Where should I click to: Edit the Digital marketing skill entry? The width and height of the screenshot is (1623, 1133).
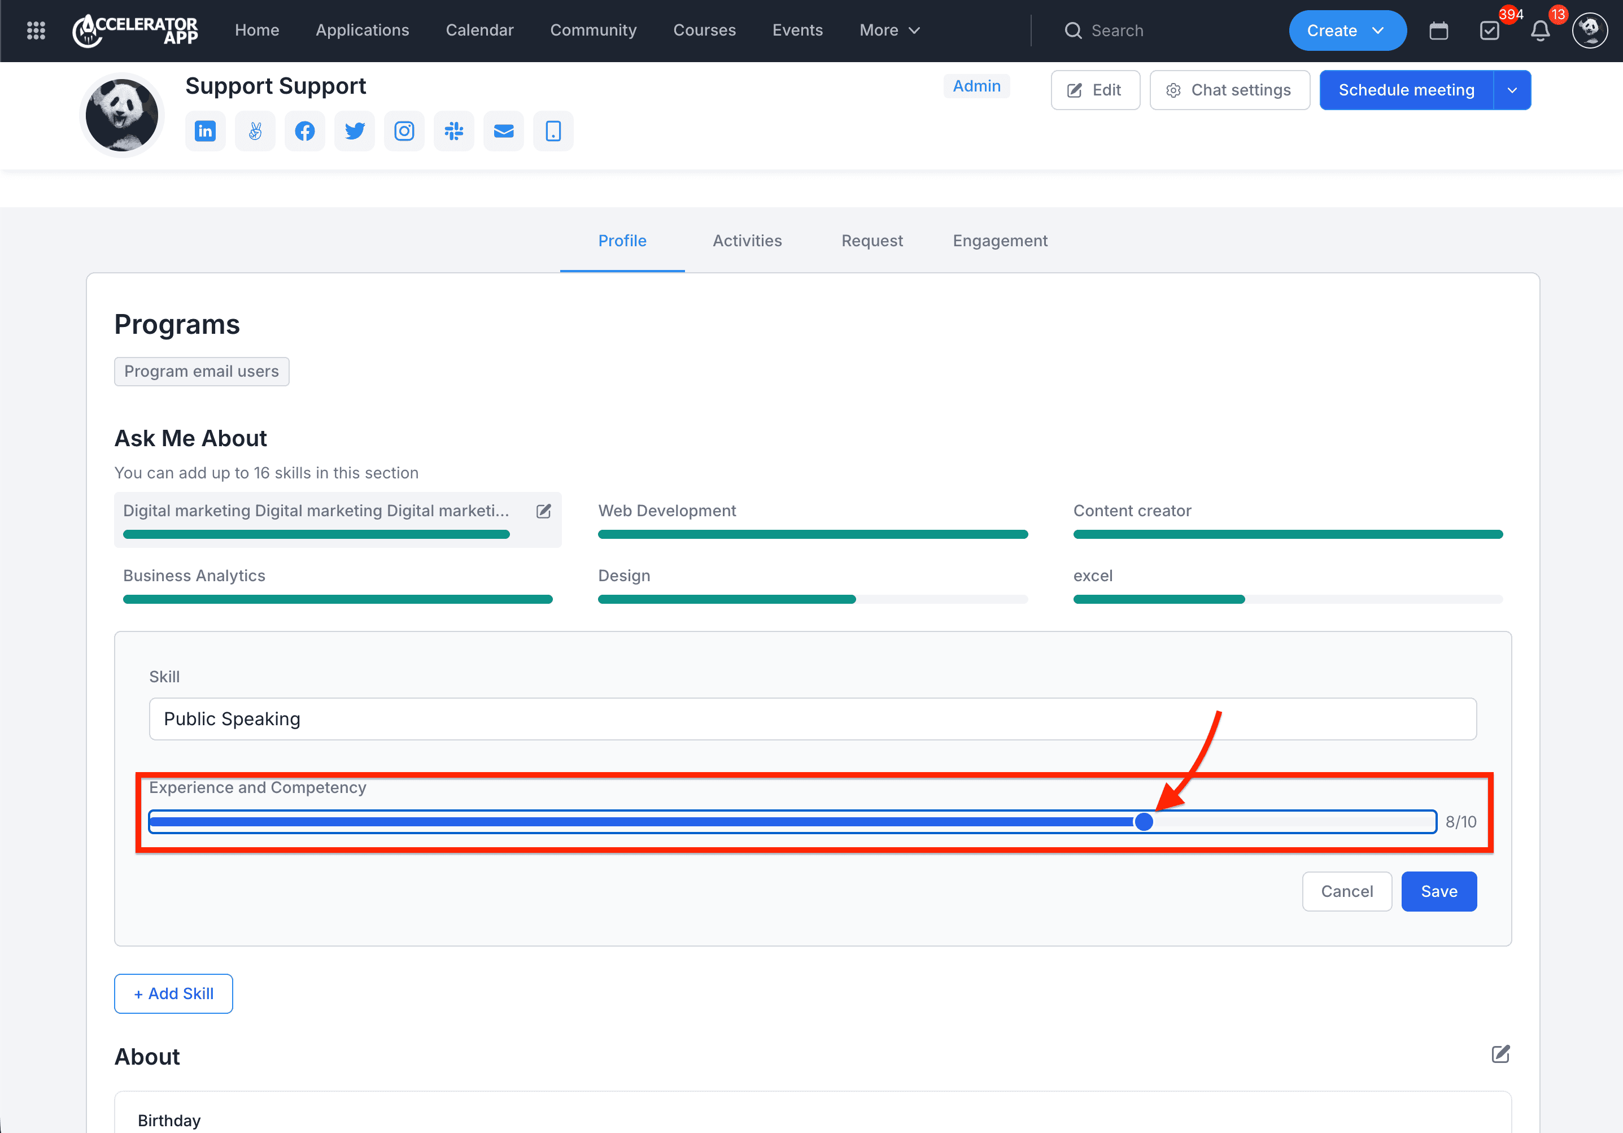pyautogui.click(x=544, y=511)
